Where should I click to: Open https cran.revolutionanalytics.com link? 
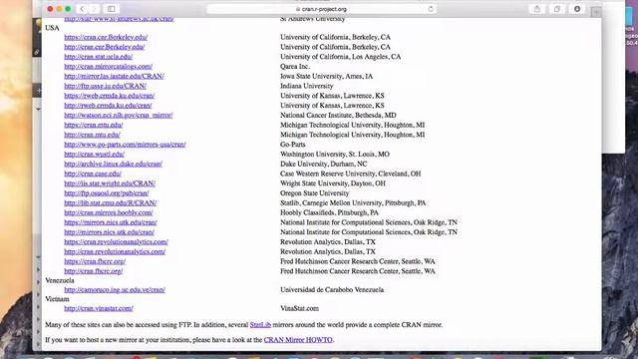pyautogui.click(x=116, y=242)
